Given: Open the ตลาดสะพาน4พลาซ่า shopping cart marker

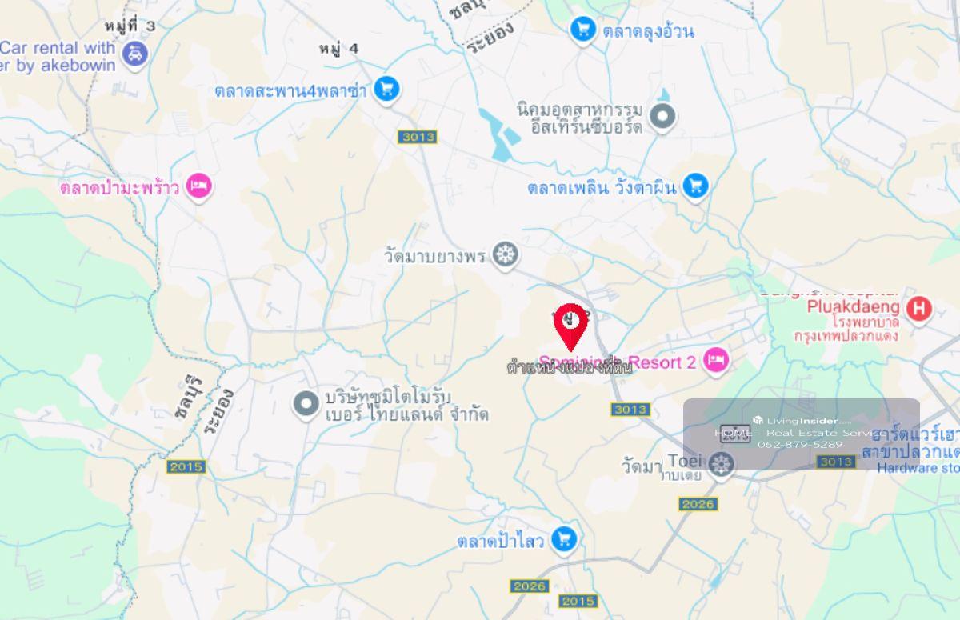Looking at the screenshot, I should (386, 89).
